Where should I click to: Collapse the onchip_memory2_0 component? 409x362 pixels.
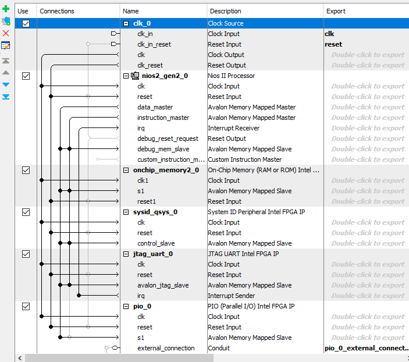[x=126, y=170]
